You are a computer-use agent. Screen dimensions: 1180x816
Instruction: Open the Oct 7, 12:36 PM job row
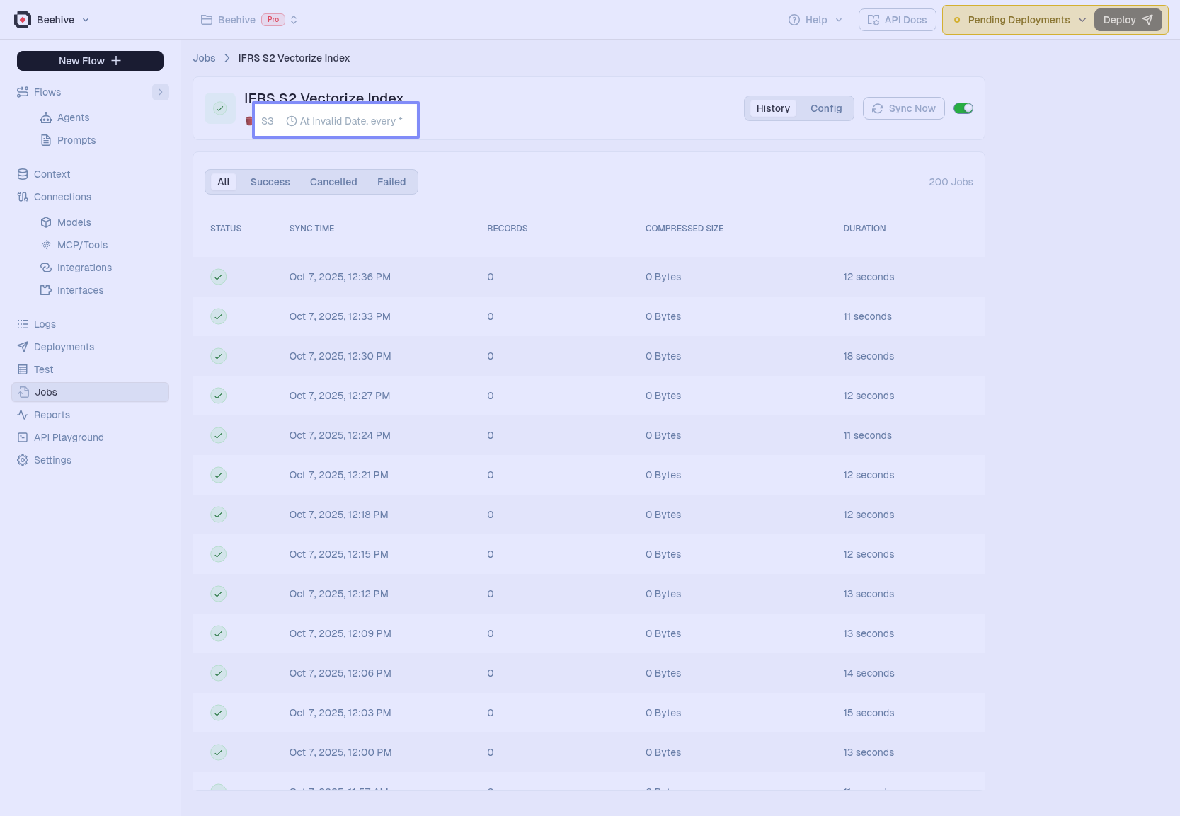pyautogui.click(x=340, y=277)
